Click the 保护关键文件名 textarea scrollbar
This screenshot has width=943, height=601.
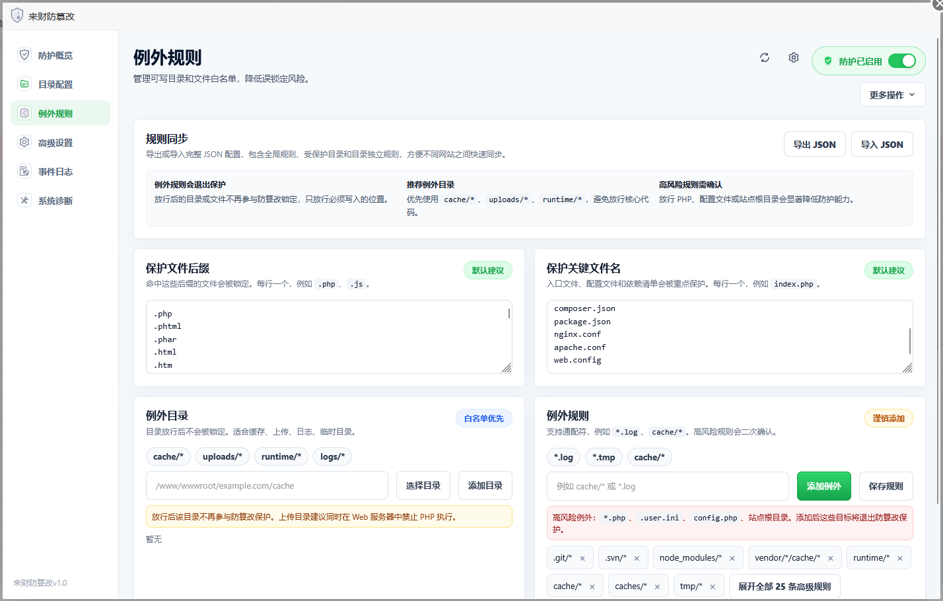[x=910, y=341]
